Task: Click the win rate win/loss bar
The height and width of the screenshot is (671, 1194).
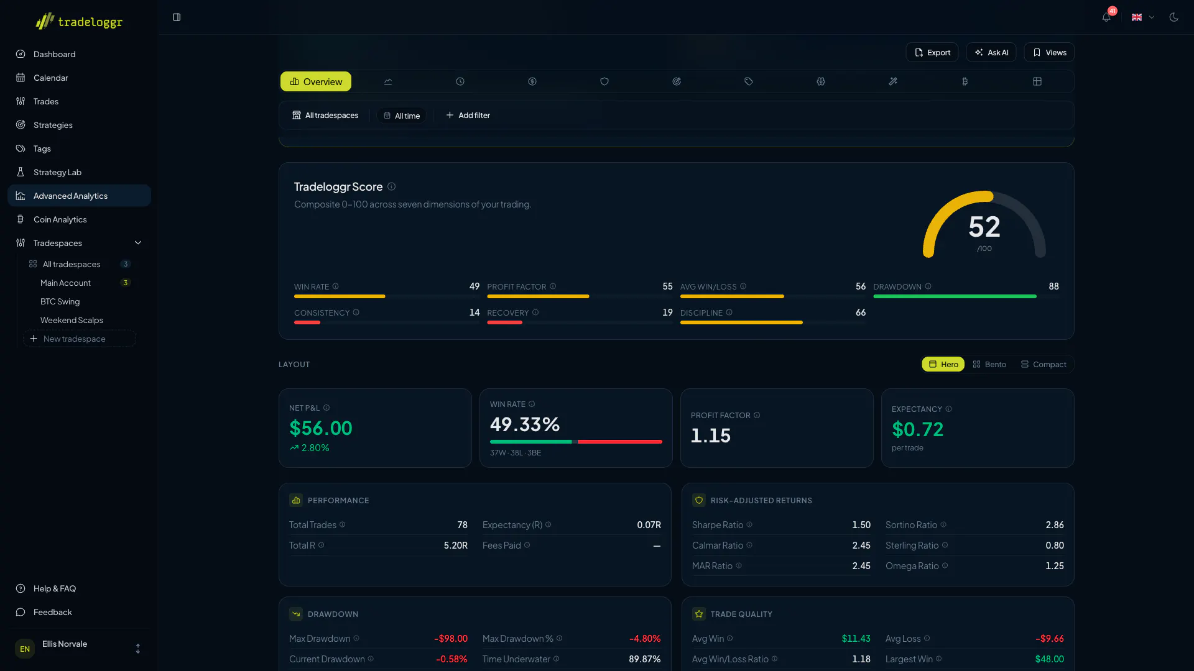Action: pos(576,442)
